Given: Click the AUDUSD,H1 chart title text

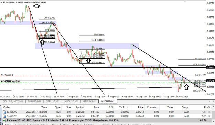Looking at the screenshot, I should pyautogui.click(x=9, y=2).
